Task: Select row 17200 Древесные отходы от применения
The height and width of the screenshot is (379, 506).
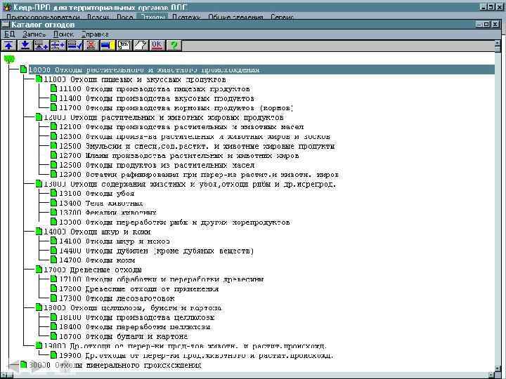Action: (x=138, y=288)
